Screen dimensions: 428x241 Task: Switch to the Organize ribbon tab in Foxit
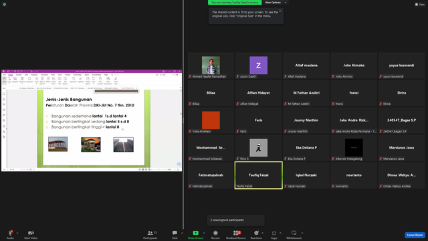34,74
